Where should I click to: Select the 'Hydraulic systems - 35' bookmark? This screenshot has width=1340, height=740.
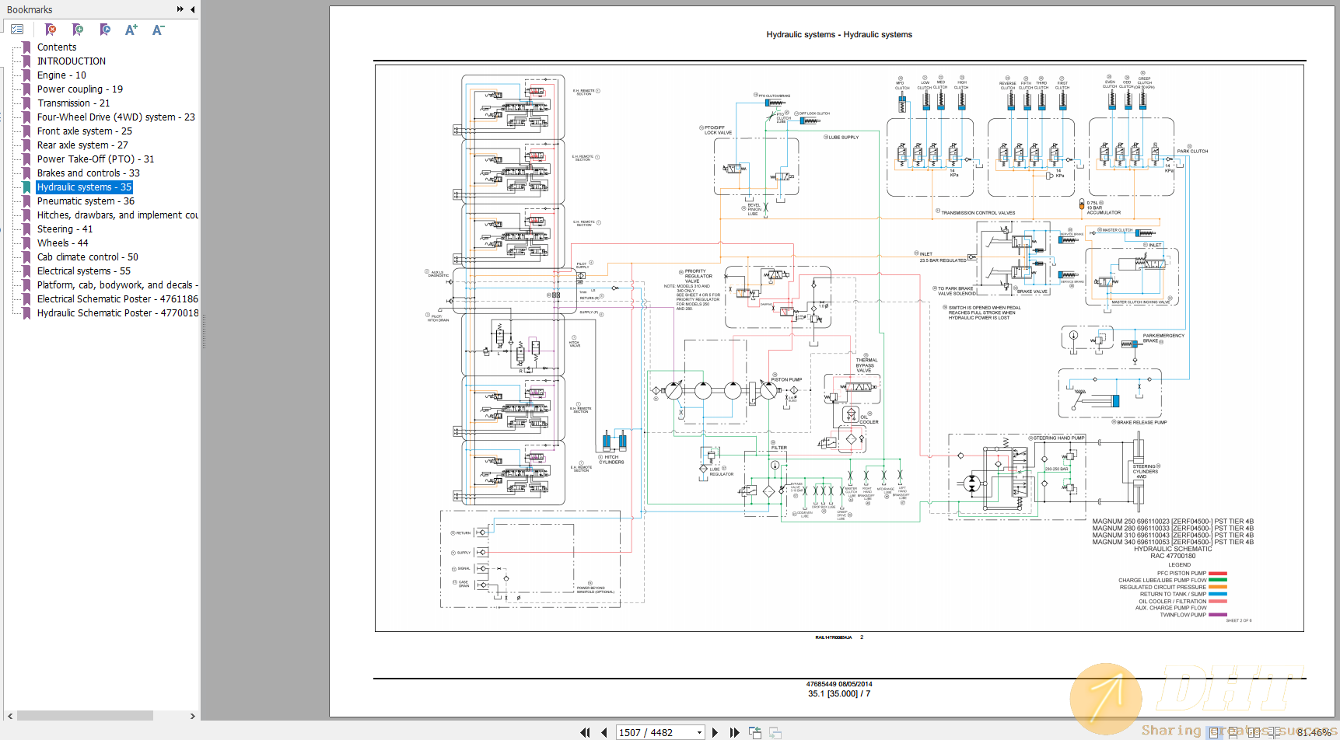(84, 187)
